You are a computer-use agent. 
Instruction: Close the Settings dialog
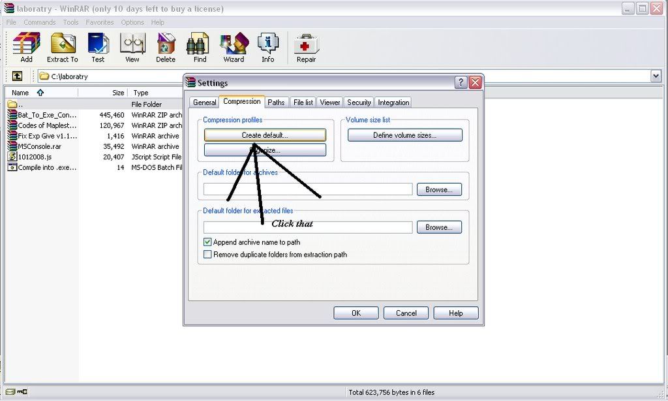tap(475, 82)
